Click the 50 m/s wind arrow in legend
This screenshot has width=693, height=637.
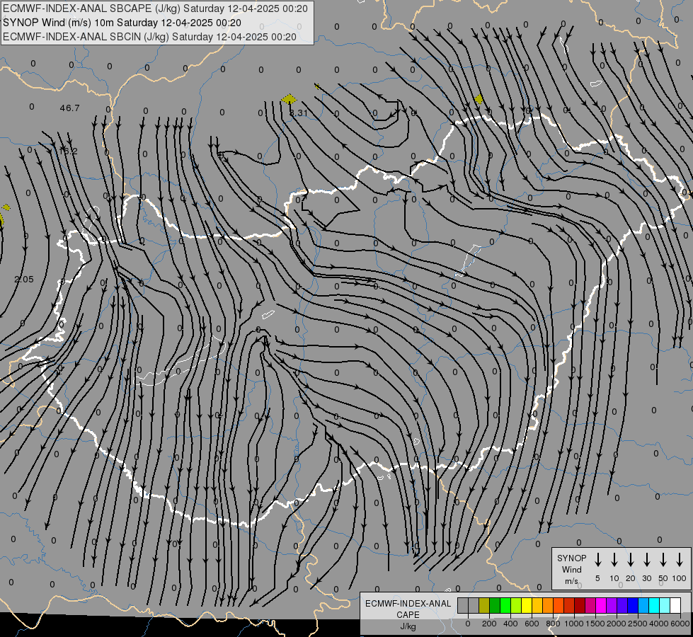663,560
